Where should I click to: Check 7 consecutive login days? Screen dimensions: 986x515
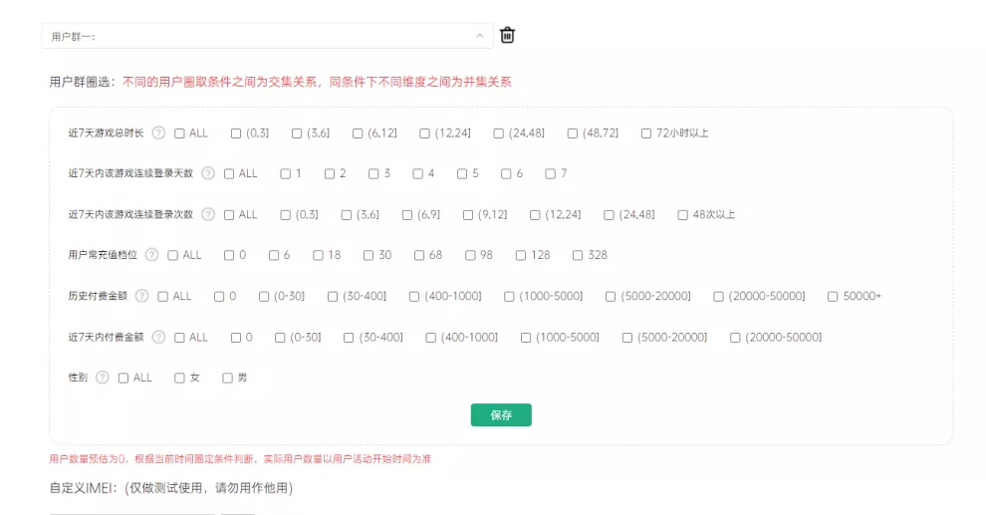(x=550, y=173)
